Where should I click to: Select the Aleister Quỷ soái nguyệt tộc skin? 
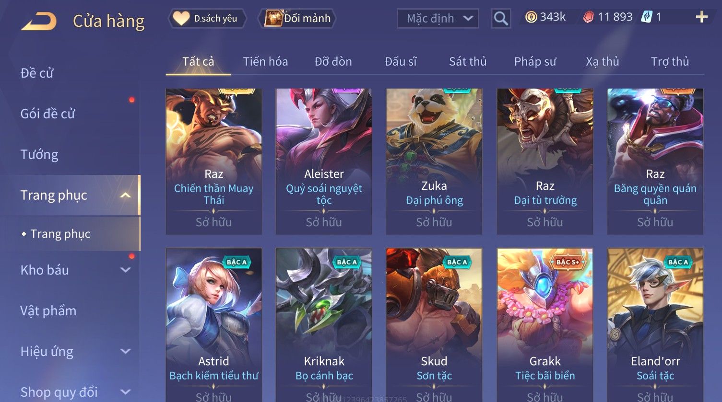point(324,161)
